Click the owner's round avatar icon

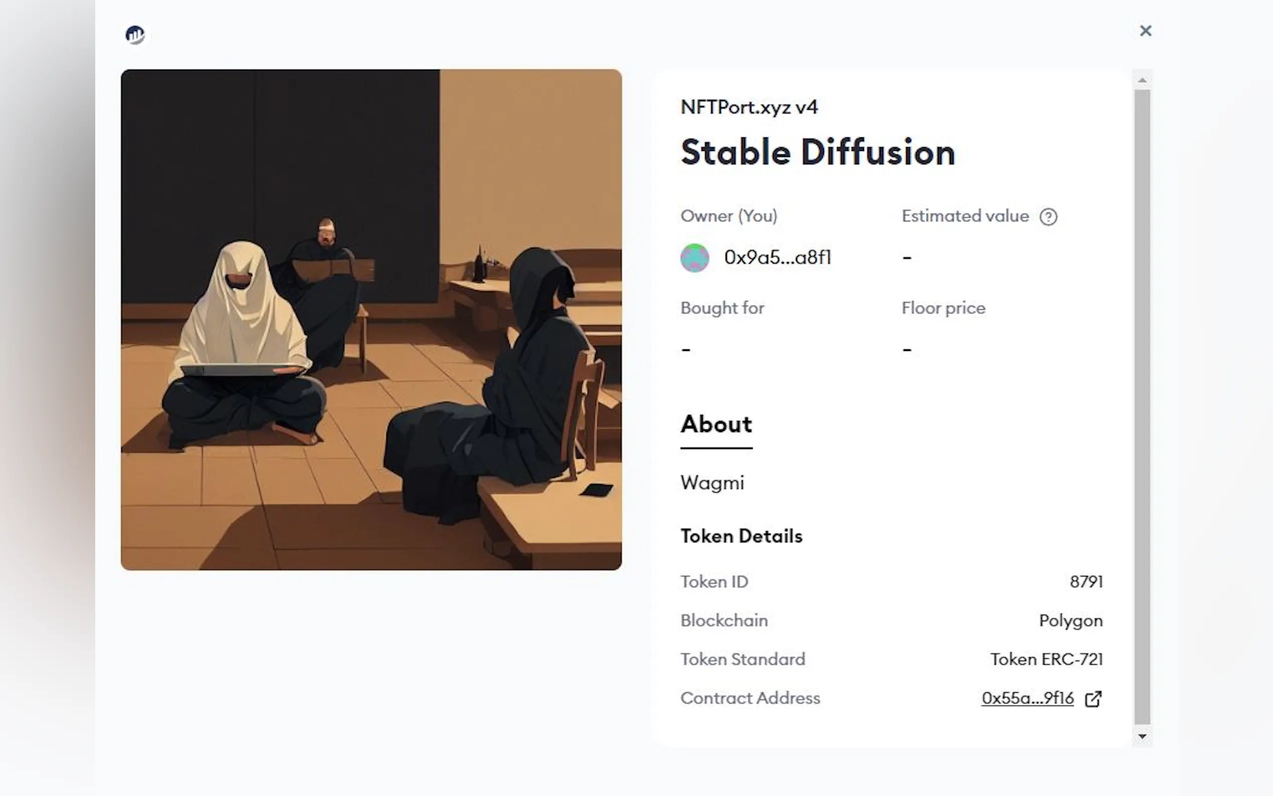click(x=694, y=258)
